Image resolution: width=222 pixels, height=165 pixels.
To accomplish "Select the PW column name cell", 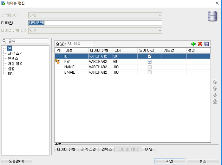I will click(x=76, y=62).
